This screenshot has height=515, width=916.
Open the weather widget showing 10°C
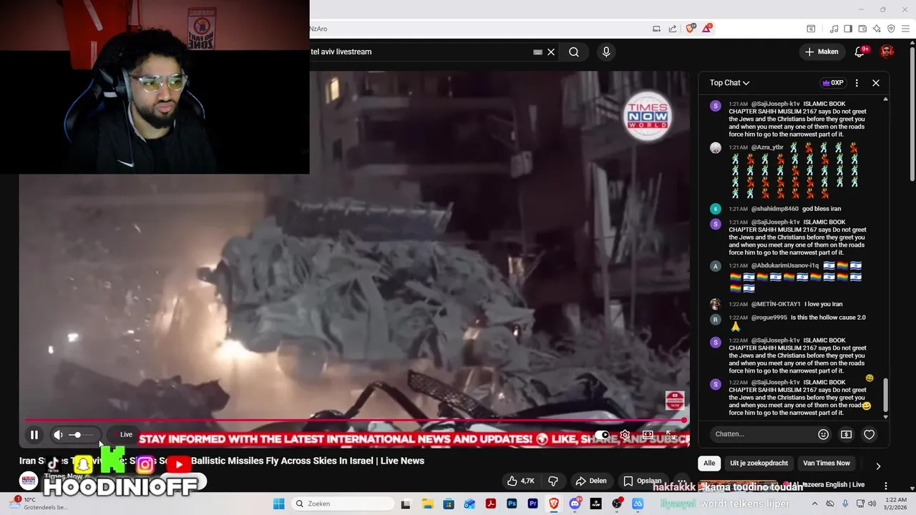[x=37, y=504]
